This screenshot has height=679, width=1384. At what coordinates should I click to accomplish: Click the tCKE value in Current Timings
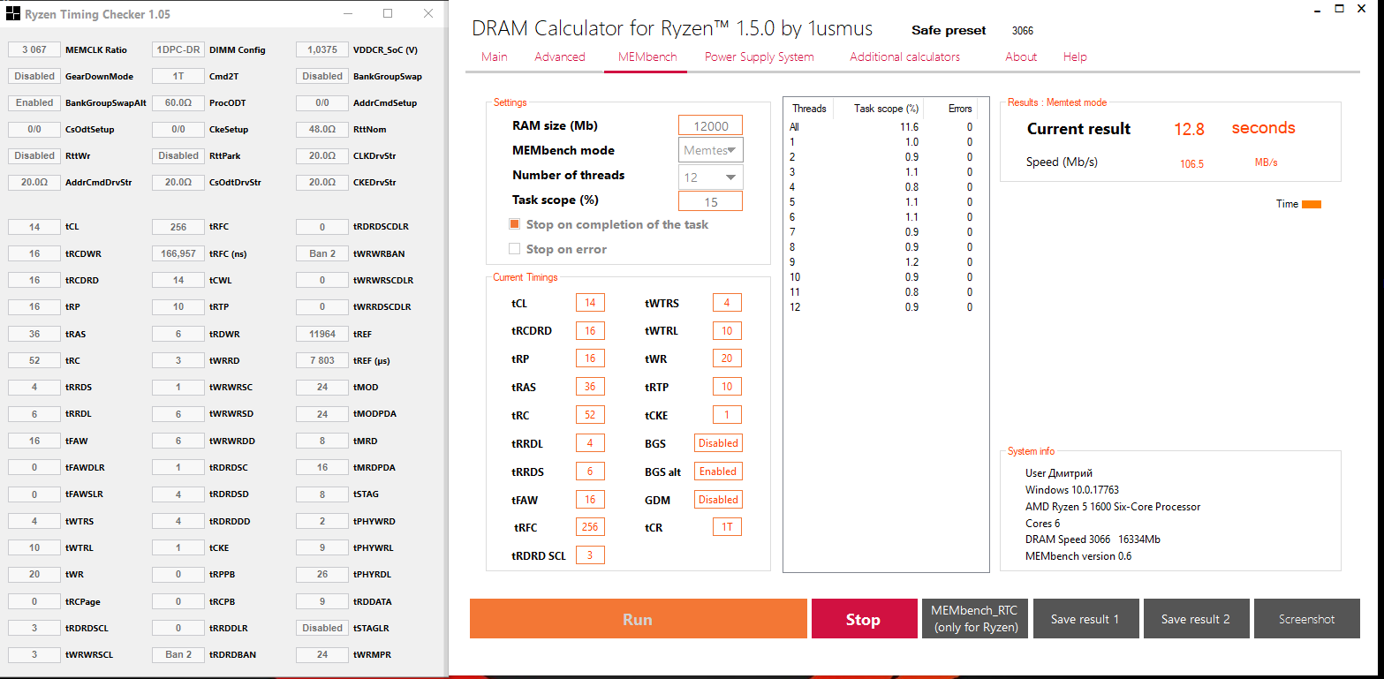727,415
